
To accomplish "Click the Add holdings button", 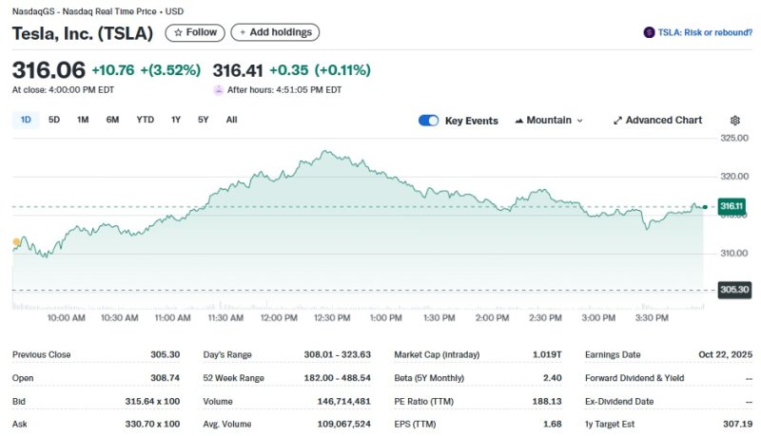I will tap(275, 32).
